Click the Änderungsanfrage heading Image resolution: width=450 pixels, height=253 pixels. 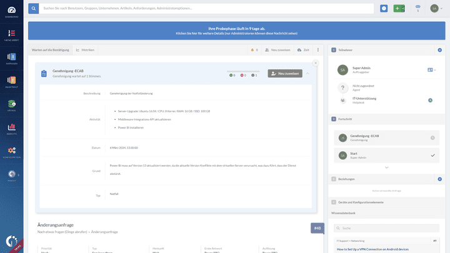tap(56, 225)
